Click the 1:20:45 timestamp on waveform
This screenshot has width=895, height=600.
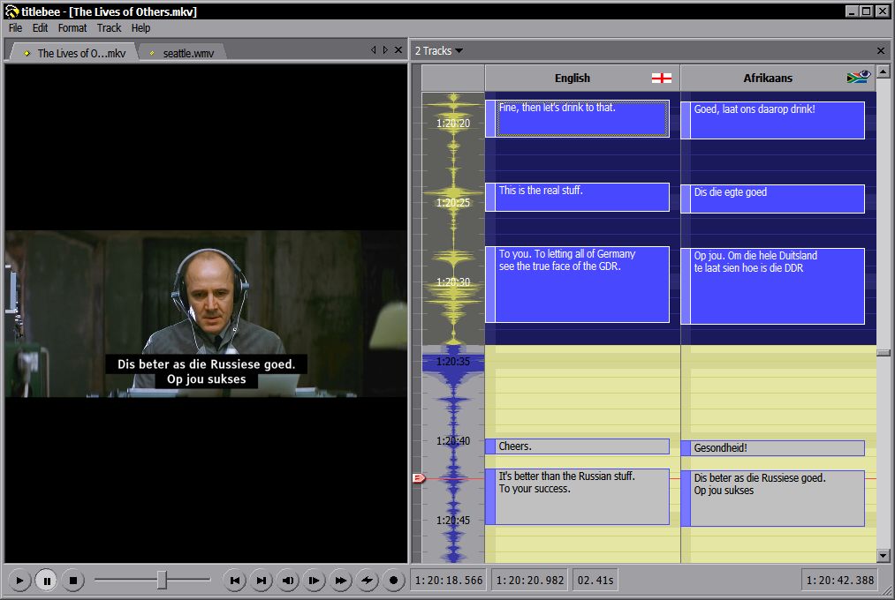pos(453,521)
